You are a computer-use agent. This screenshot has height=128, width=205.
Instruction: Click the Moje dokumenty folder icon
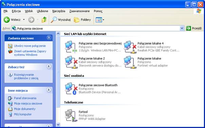[10, 109]
